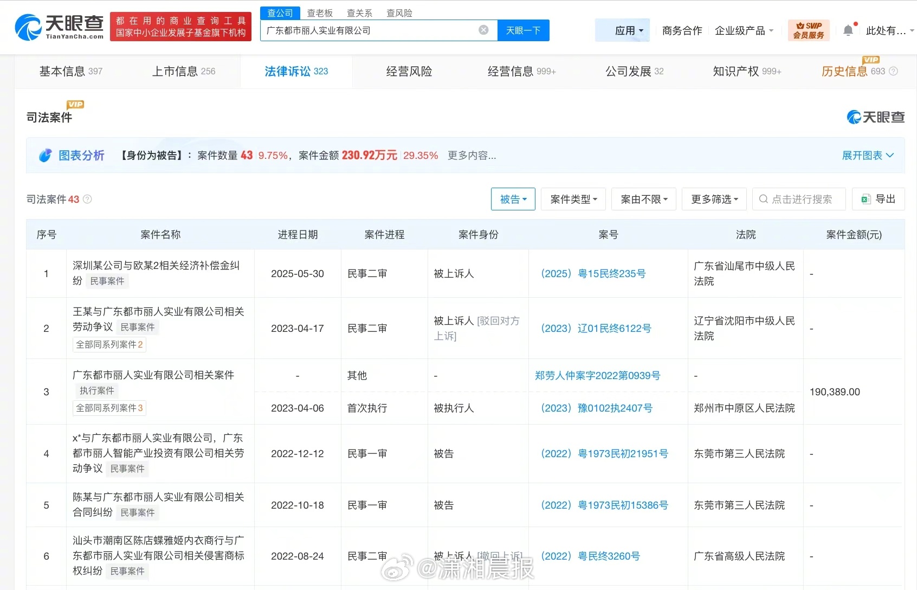Image resolution: width=917 pixels, height=590 pixels.
Task: Open the 更多筛选 dropdown
Action: coord(714,199)
